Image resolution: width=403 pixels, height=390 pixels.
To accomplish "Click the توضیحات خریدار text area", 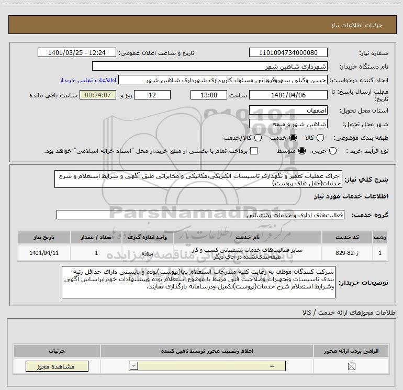I will [x=198, y=282].
